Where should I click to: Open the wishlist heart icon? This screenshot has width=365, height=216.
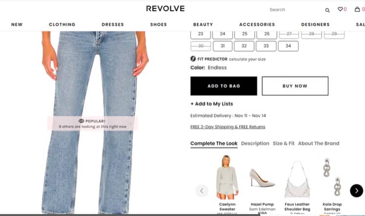pyautogui.click(x=340, y=9)
